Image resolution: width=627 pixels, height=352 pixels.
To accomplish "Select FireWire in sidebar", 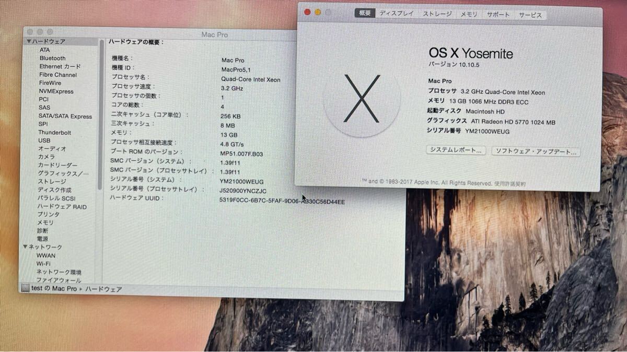I will 50,83.
